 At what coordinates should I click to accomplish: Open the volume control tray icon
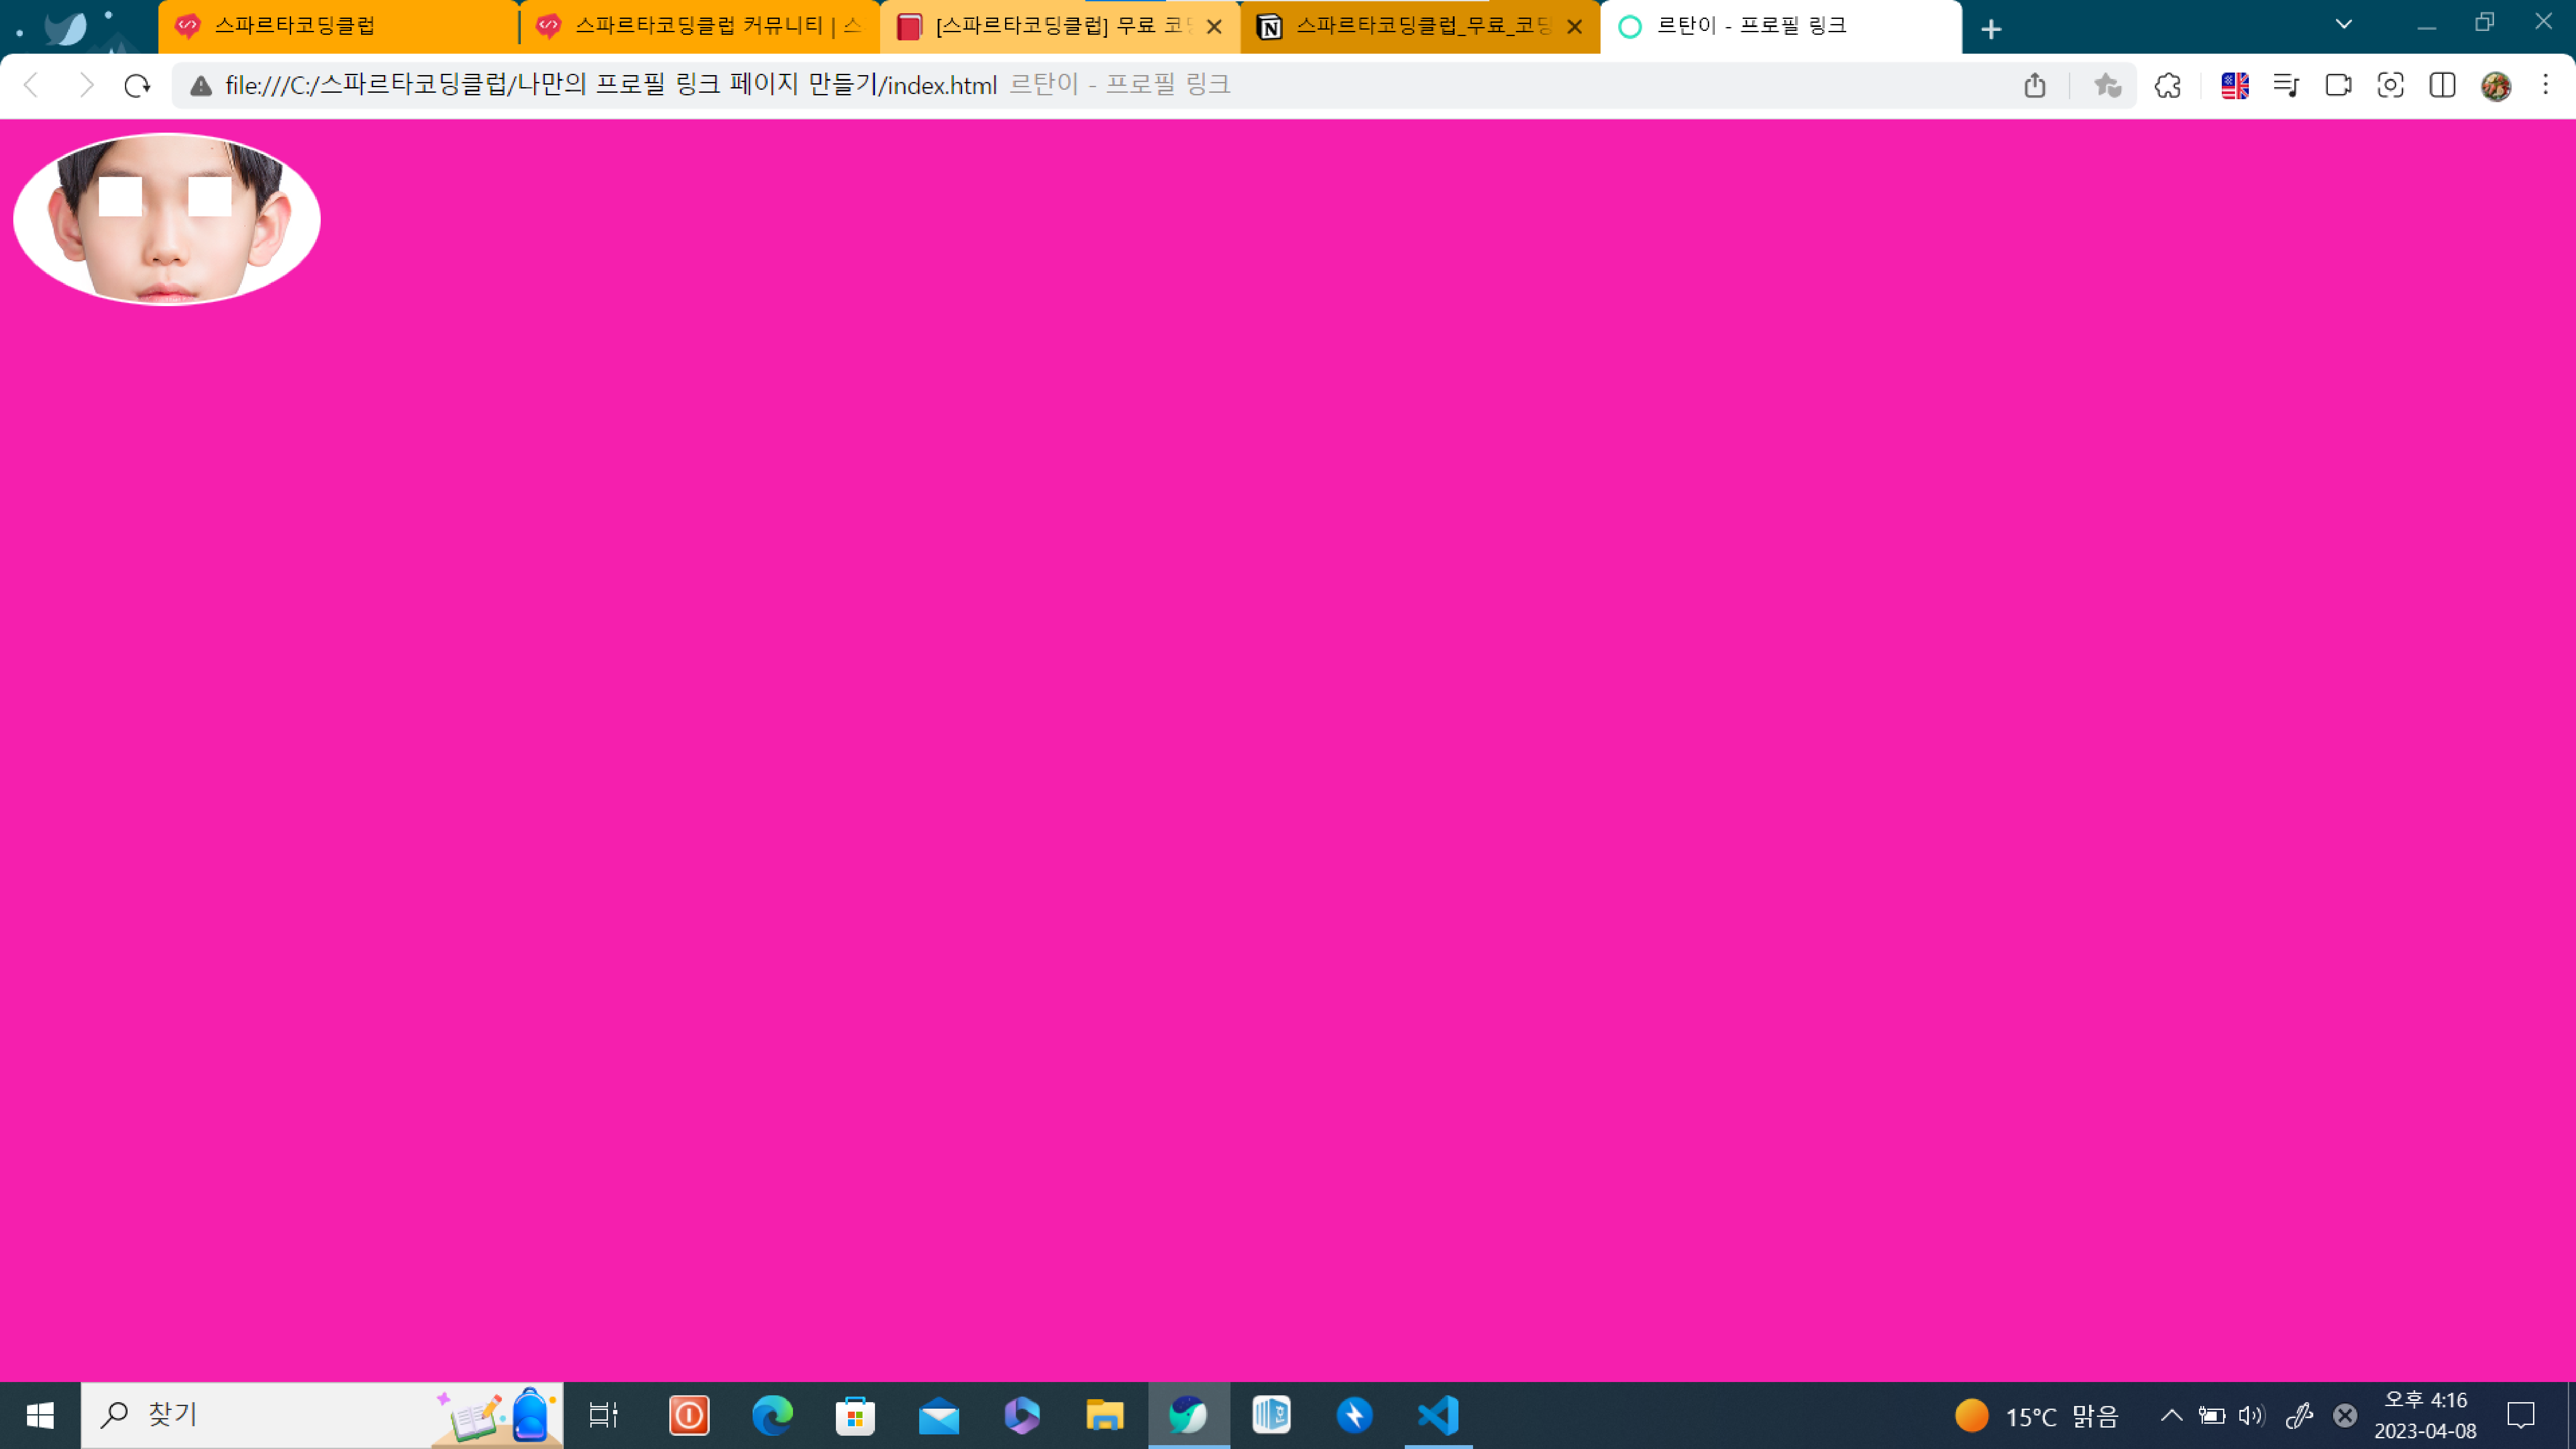point(2252,1415)
